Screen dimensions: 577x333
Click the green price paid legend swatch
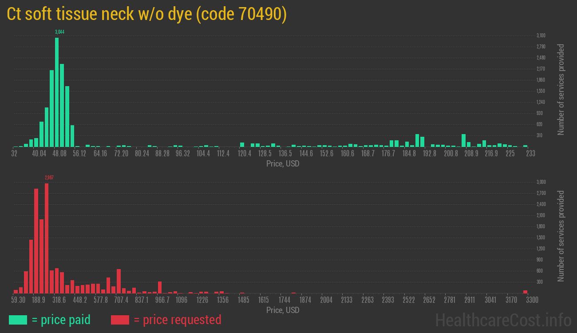(x=18, y=320)
